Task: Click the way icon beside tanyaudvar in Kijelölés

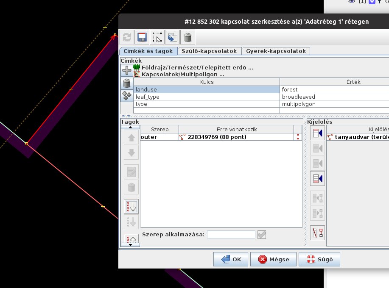Action: [x=330, y=137]
